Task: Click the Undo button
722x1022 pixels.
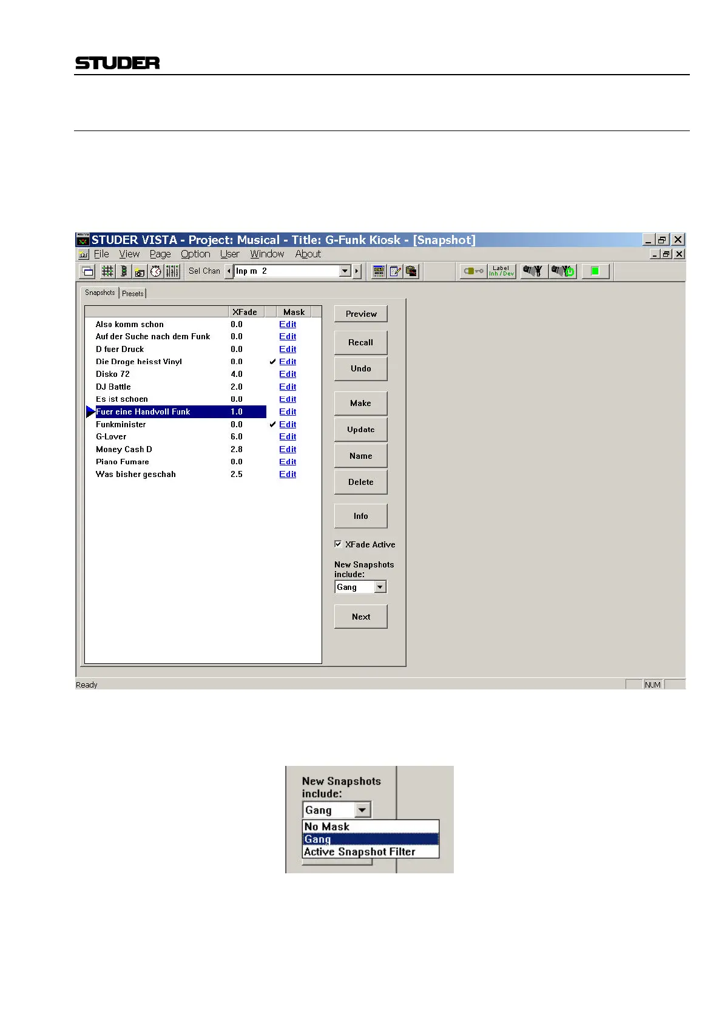Action: pyautogui.click(x=361, y=368)
